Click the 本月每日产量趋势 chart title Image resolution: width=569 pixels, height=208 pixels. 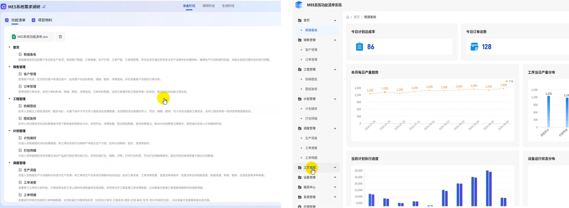(365, 73)
